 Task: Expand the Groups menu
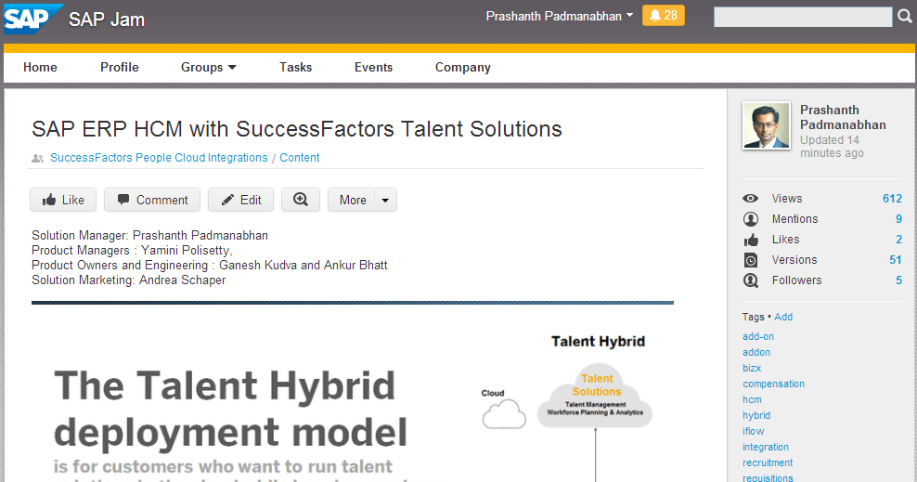[x=208, y=67]
